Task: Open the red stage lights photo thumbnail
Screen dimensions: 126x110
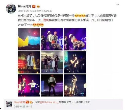Action: click(29, 62)
